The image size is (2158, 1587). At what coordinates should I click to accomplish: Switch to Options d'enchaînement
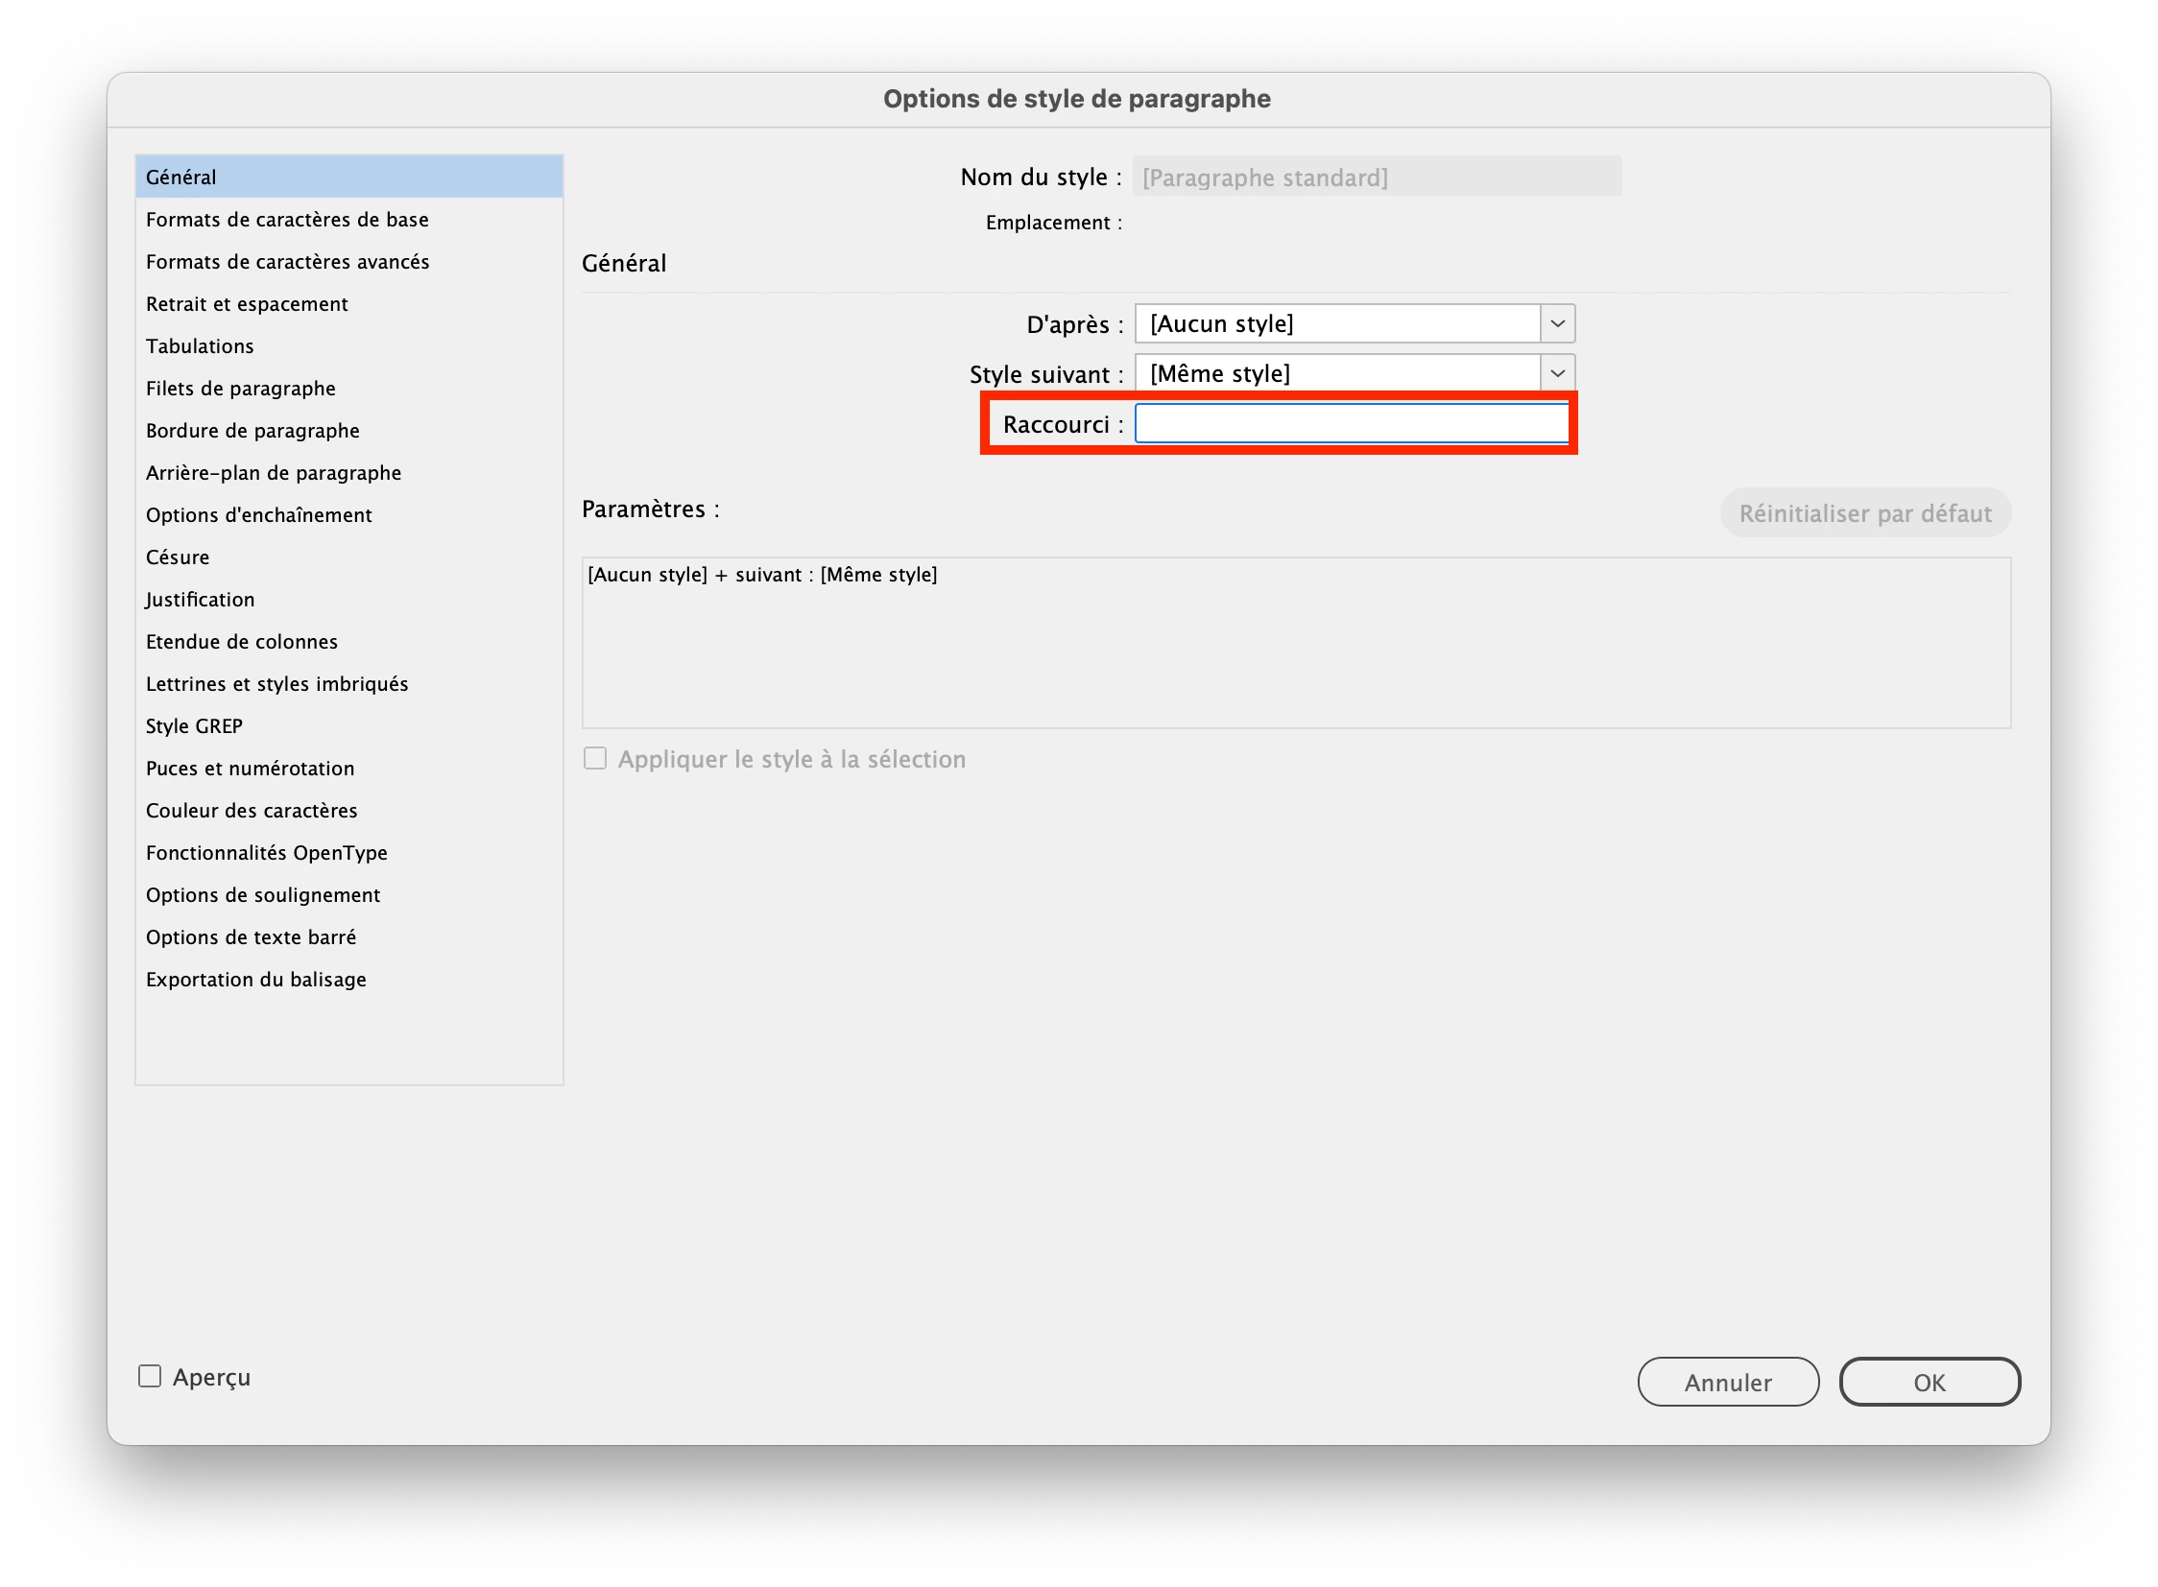click(258, 516)
